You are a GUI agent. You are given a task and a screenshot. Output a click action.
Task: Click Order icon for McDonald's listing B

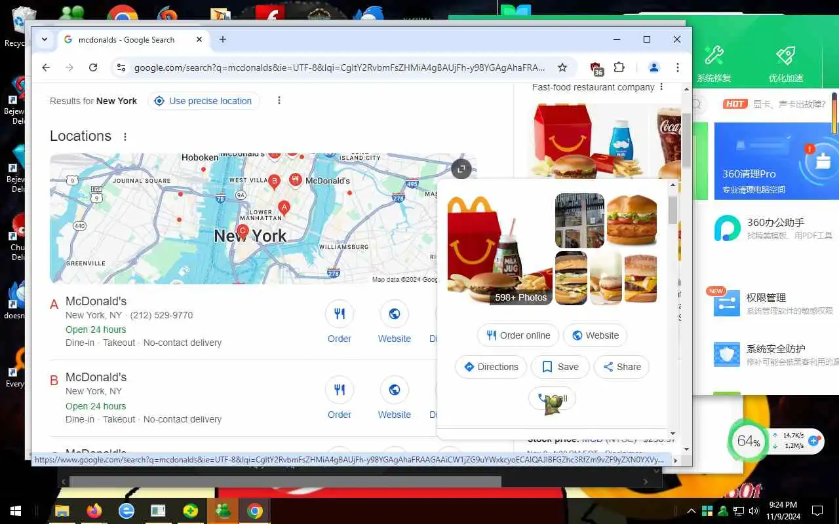tap(340, 390)
